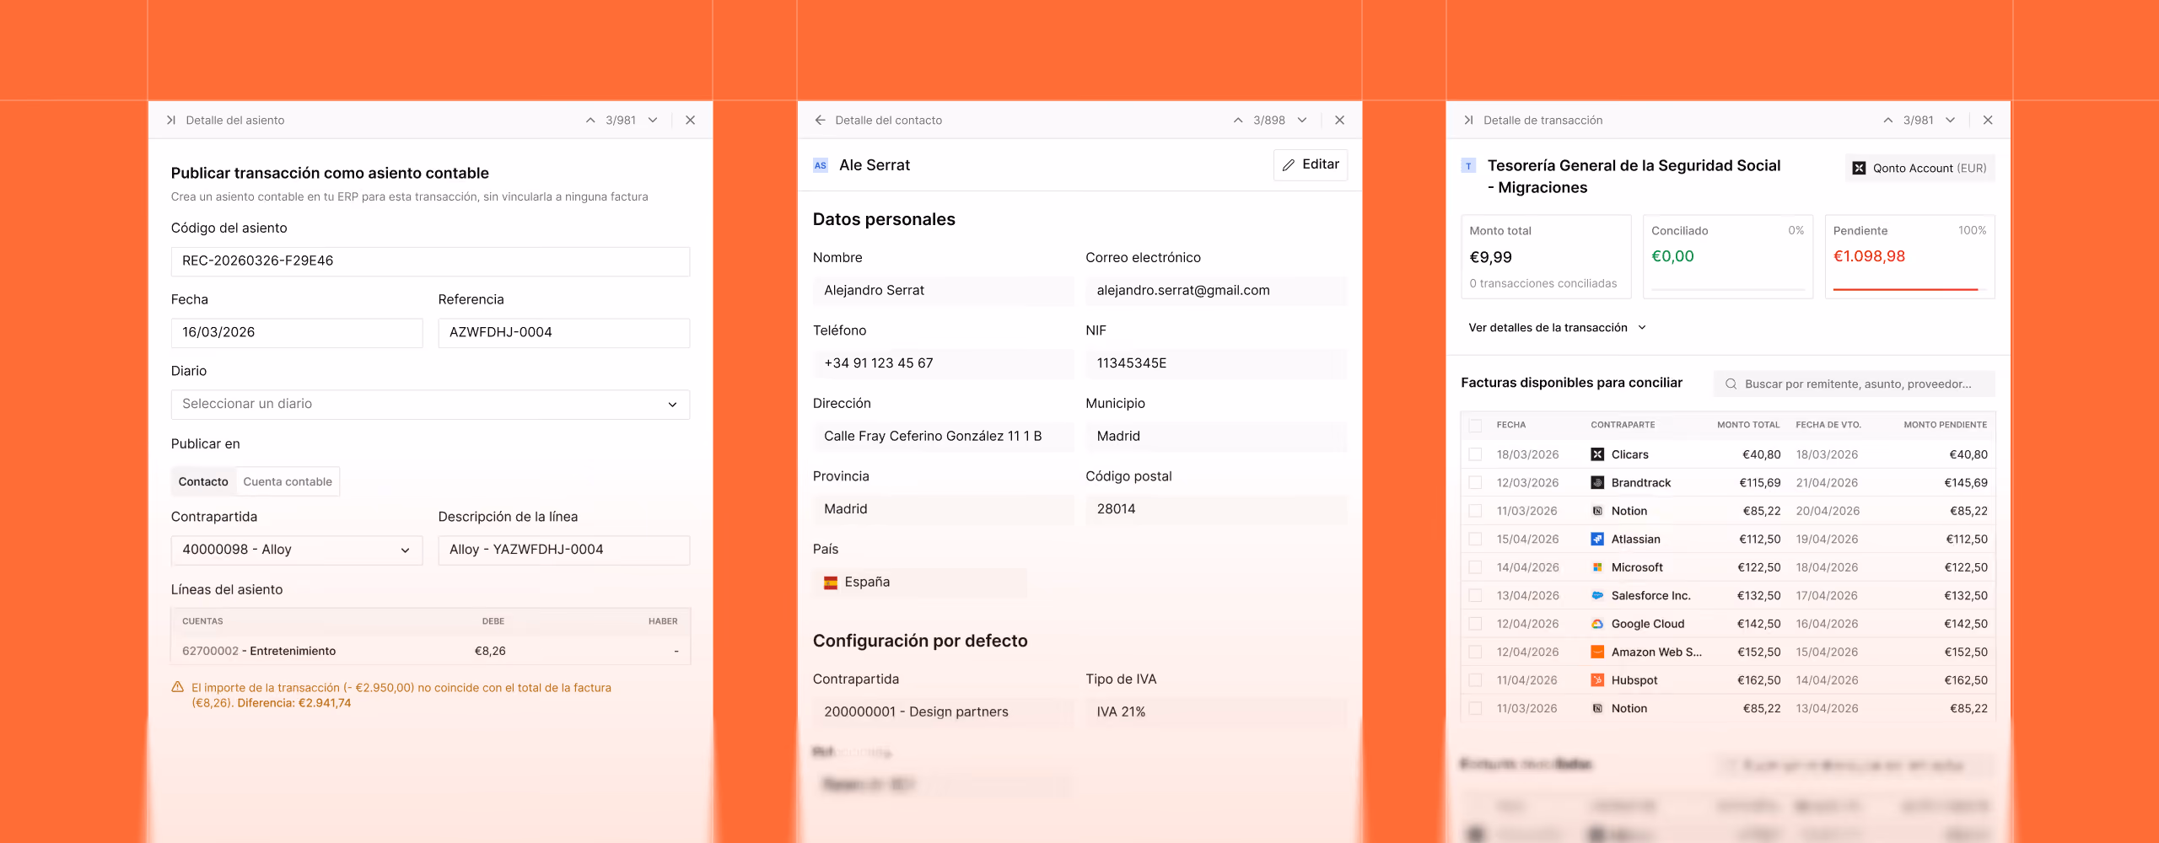This screenshot has height=843, width=2159.
Task: Click the Contrapartida 200000001 - Design partners field
Action: (943, 712)
